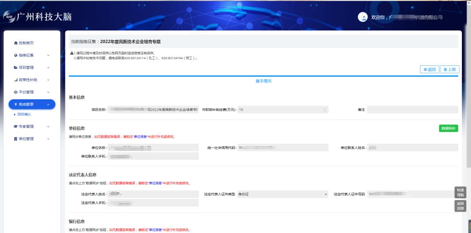Adjust the 市财政补助经费 stepper arrows
Image resolution: width=471 pixels, height=233 pixels.
324,110
